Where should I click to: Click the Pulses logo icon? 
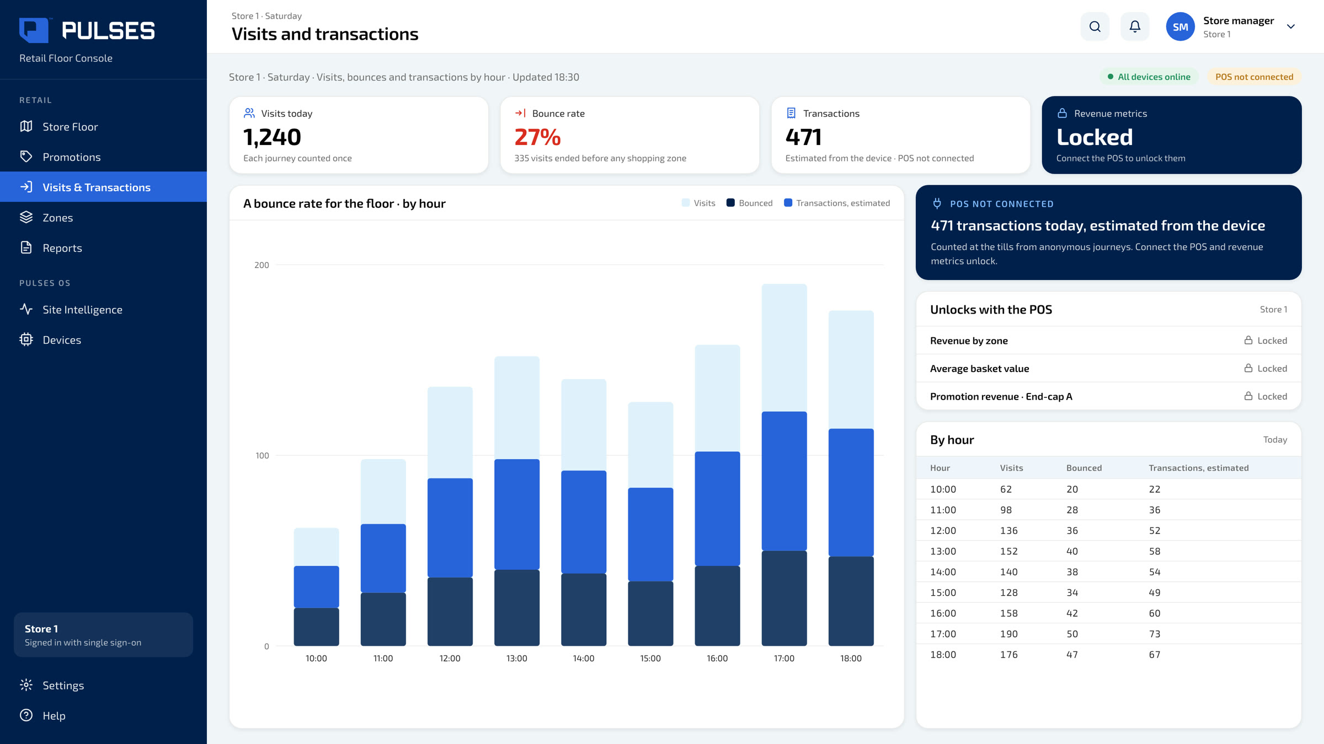[x=35, y=30]
